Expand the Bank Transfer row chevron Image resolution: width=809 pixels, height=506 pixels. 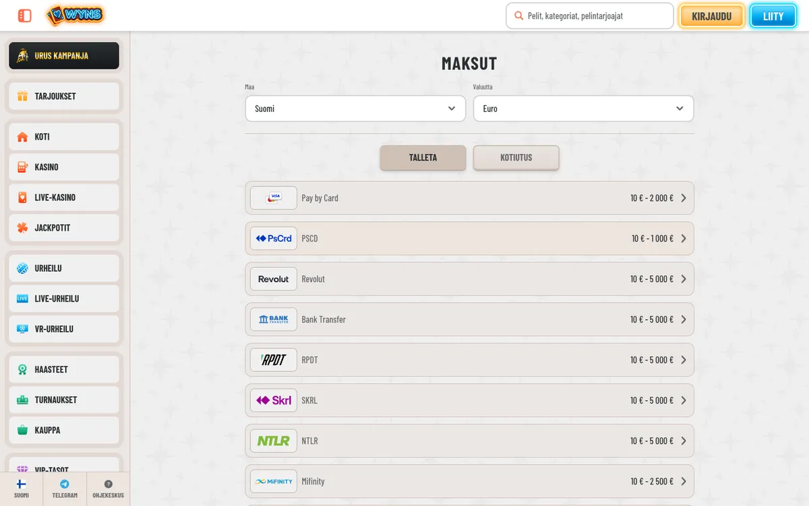(x=684, y=319)
